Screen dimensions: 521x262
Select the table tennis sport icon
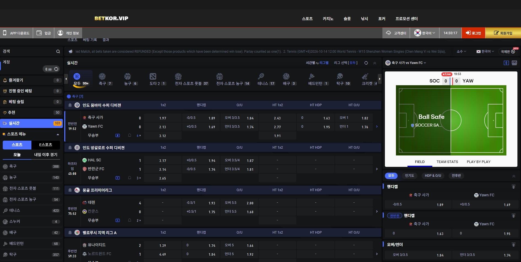(340, 76)
